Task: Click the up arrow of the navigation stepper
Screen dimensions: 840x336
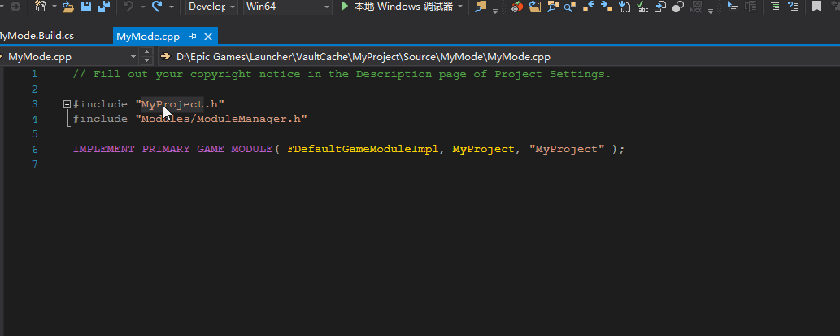Action: pos(147,53)
